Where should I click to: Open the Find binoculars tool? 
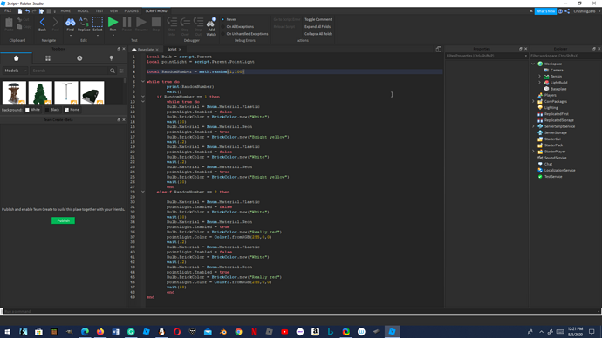(71, 23)
